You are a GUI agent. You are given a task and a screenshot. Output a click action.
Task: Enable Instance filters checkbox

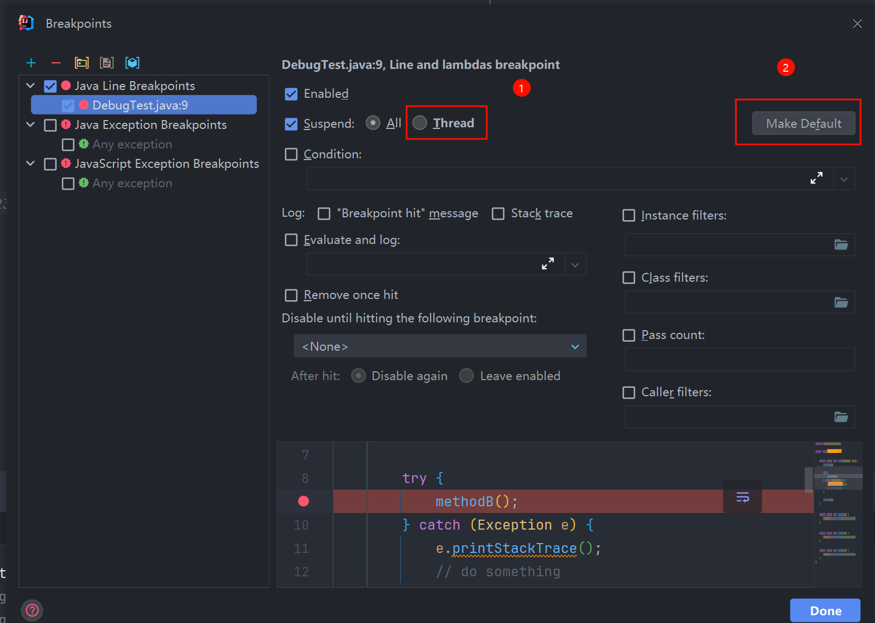point(629,215)
